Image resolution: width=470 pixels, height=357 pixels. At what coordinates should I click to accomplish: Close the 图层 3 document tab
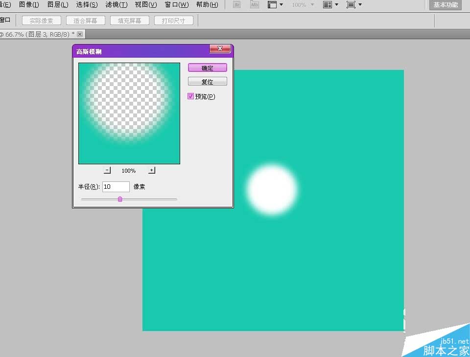pos(80,34)
